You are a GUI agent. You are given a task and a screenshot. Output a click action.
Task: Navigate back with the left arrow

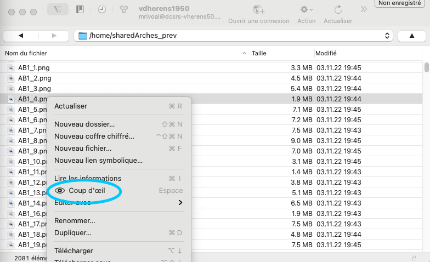(21, 36)
